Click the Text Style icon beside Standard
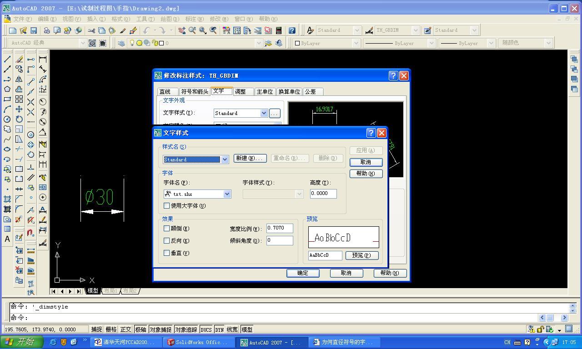The image size is (582, 349). pos(311,30)
